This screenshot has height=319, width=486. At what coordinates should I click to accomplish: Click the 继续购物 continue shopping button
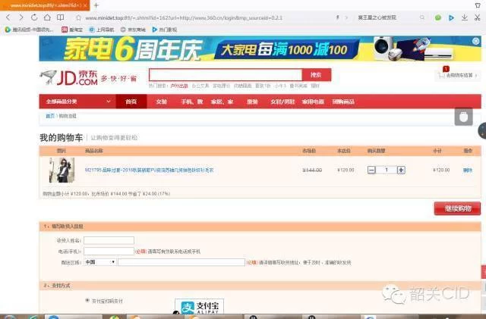click(456, 208)
